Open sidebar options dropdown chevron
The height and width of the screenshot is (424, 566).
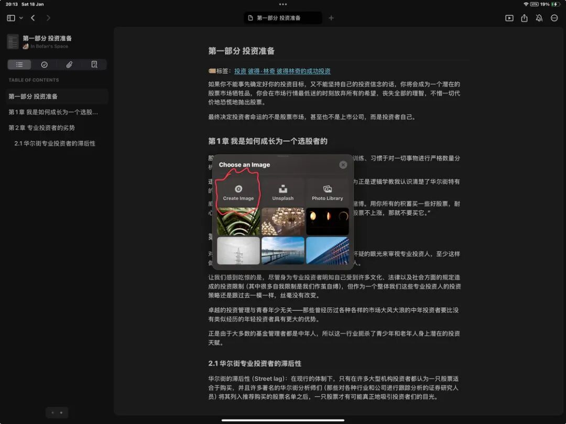(21, 18)
